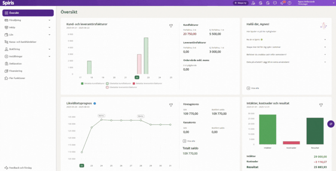Click filter icon on Intäkter, kostnader och resultat
This screenshot has height=171, width=336.
click(321, 105)
